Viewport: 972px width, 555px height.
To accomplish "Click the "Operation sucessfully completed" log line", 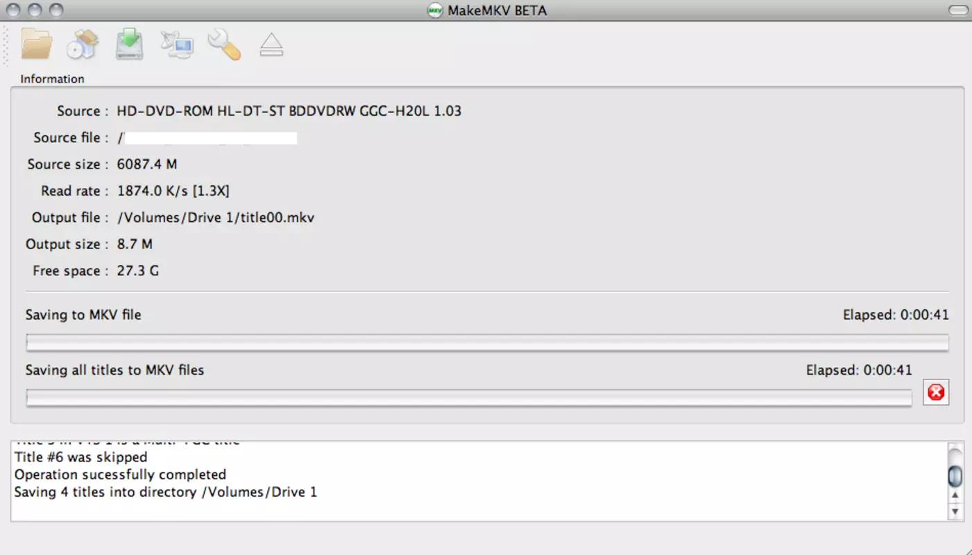I will point(120,475).
